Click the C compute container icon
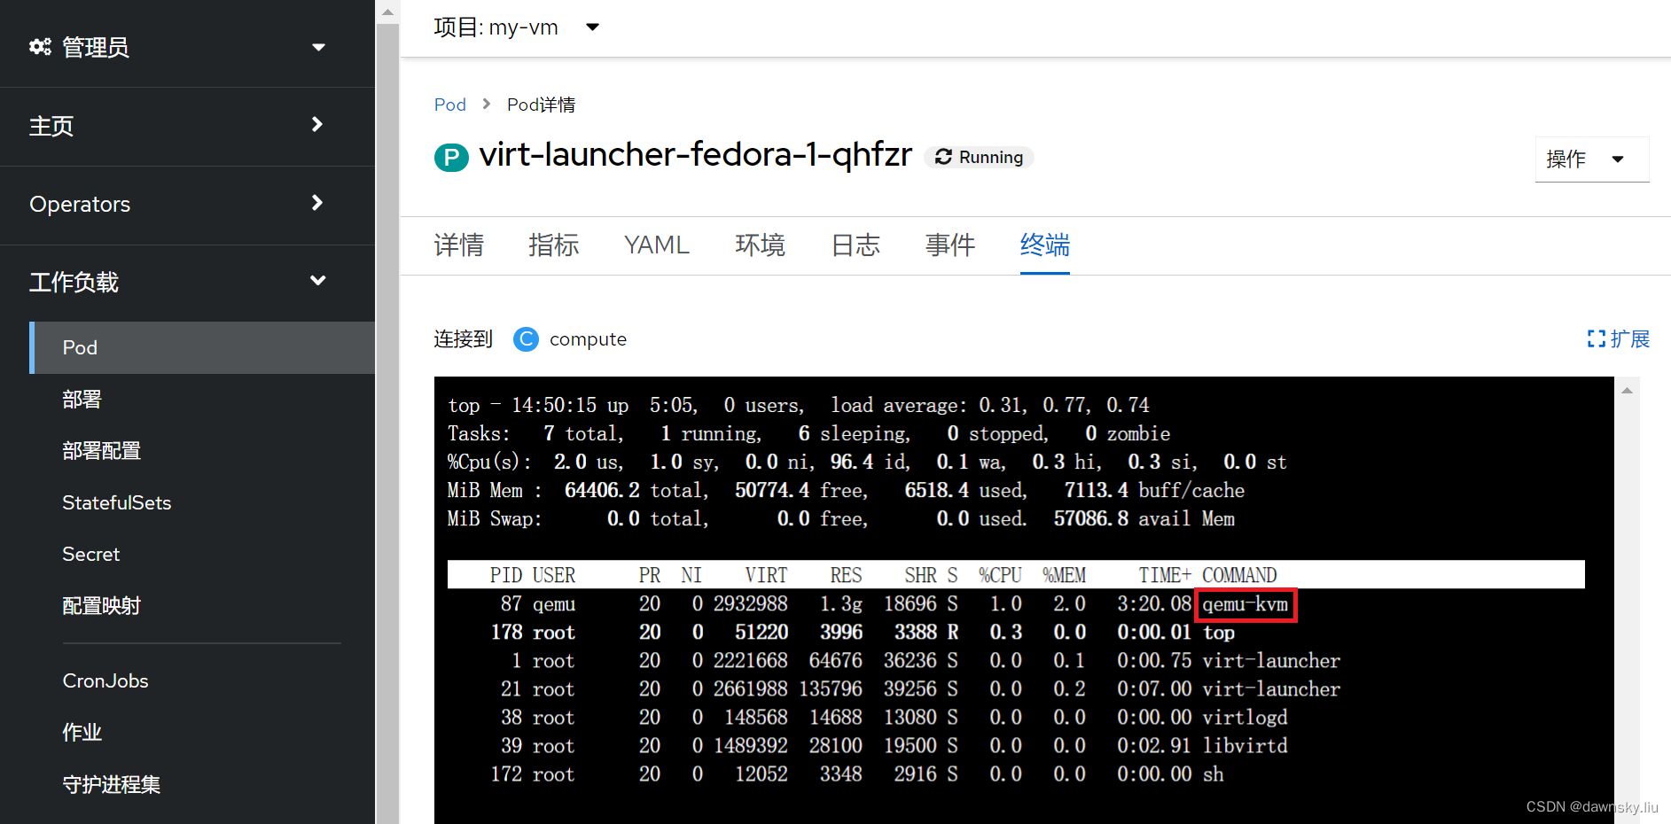This screenshot has height=824, width=1671. tap(526, 339)
